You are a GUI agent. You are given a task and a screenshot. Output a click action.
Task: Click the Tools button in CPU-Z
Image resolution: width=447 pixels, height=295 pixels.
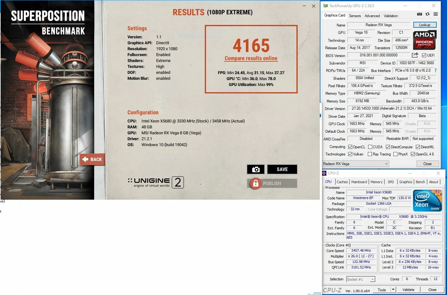click(382, 290)
